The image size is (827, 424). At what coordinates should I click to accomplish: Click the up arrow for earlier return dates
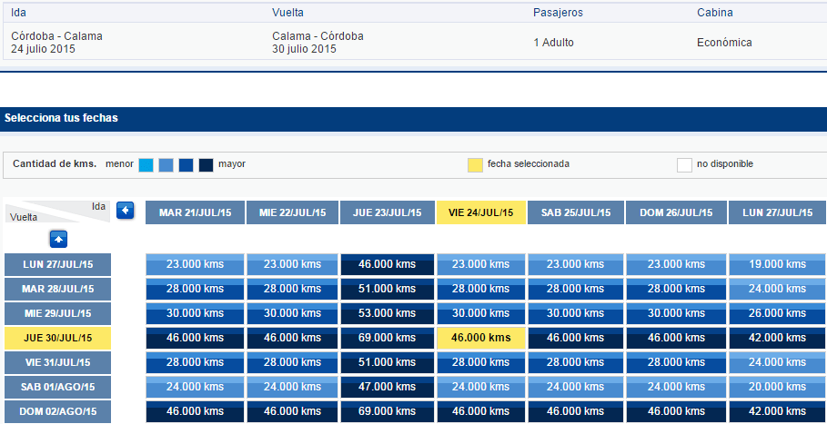[58, 240]
